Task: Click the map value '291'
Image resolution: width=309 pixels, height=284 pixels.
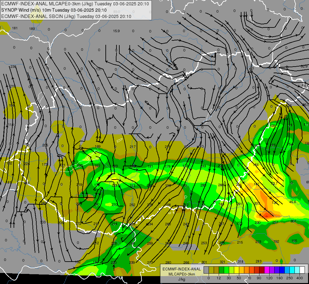Action: point(239,204)
